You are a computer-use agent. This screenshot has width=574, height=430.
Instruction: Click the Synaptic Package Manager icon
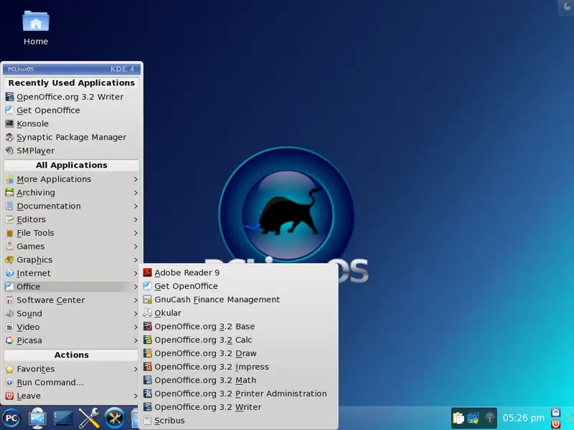[9, 137]
